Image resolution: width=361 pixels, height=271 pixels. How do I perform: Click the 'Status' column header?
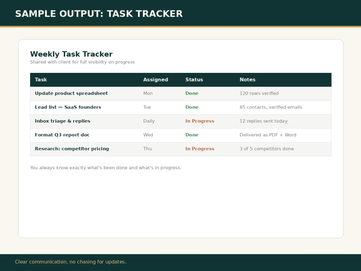pos(194,80)
